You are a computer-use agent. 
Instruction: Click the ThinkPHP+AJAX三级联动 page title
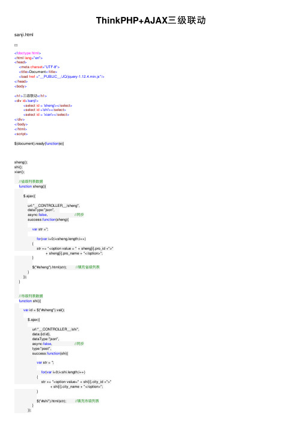[x=151, y=21]
